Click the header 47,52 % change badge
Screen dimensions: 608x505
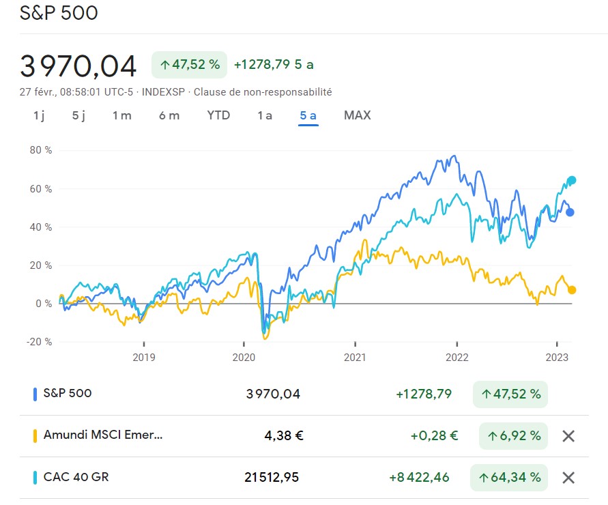(x=189, y=64)
